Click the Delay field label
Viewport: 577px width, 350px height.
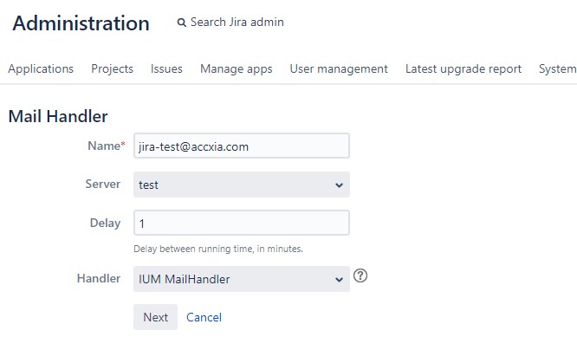pos(105,223)
